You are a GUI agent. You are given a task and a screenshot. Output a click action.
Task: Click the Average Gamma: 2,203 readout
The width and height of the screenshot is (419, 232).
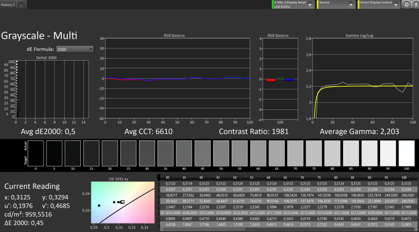pyautogui.click(x=360, y=131)
